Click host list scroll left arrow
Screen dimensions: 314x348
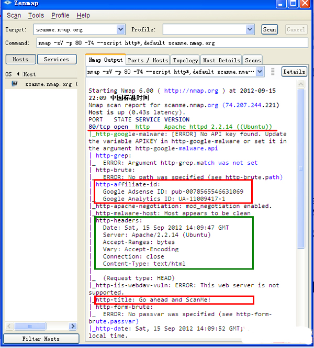click(9, 326)
